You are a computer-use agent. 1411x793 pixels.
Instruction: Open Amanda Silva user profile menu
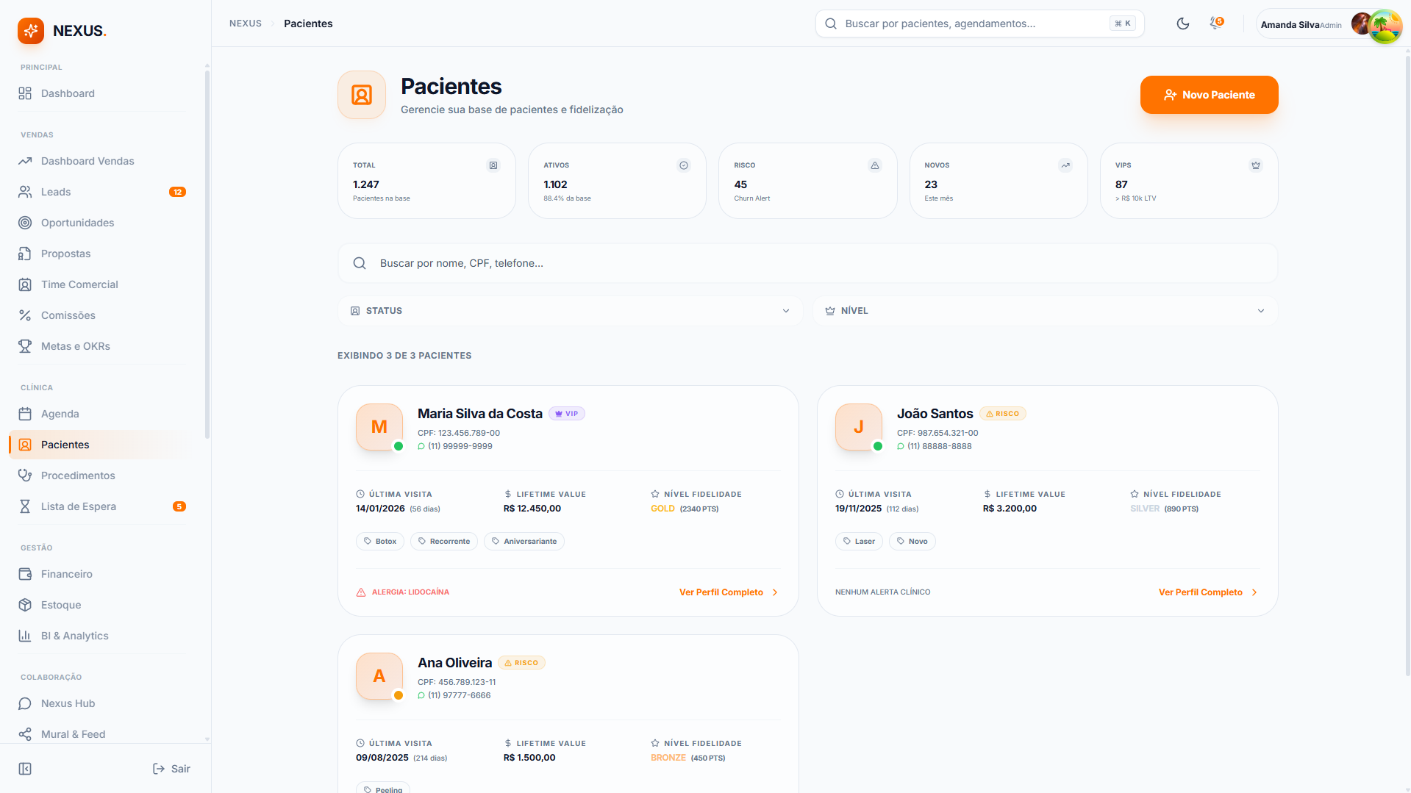click(1328, 24)
